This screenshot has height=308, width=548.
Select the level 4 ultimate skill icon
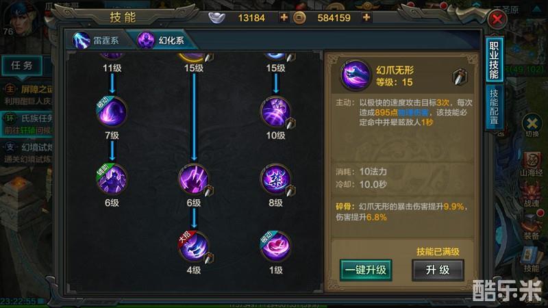point(194,246)
